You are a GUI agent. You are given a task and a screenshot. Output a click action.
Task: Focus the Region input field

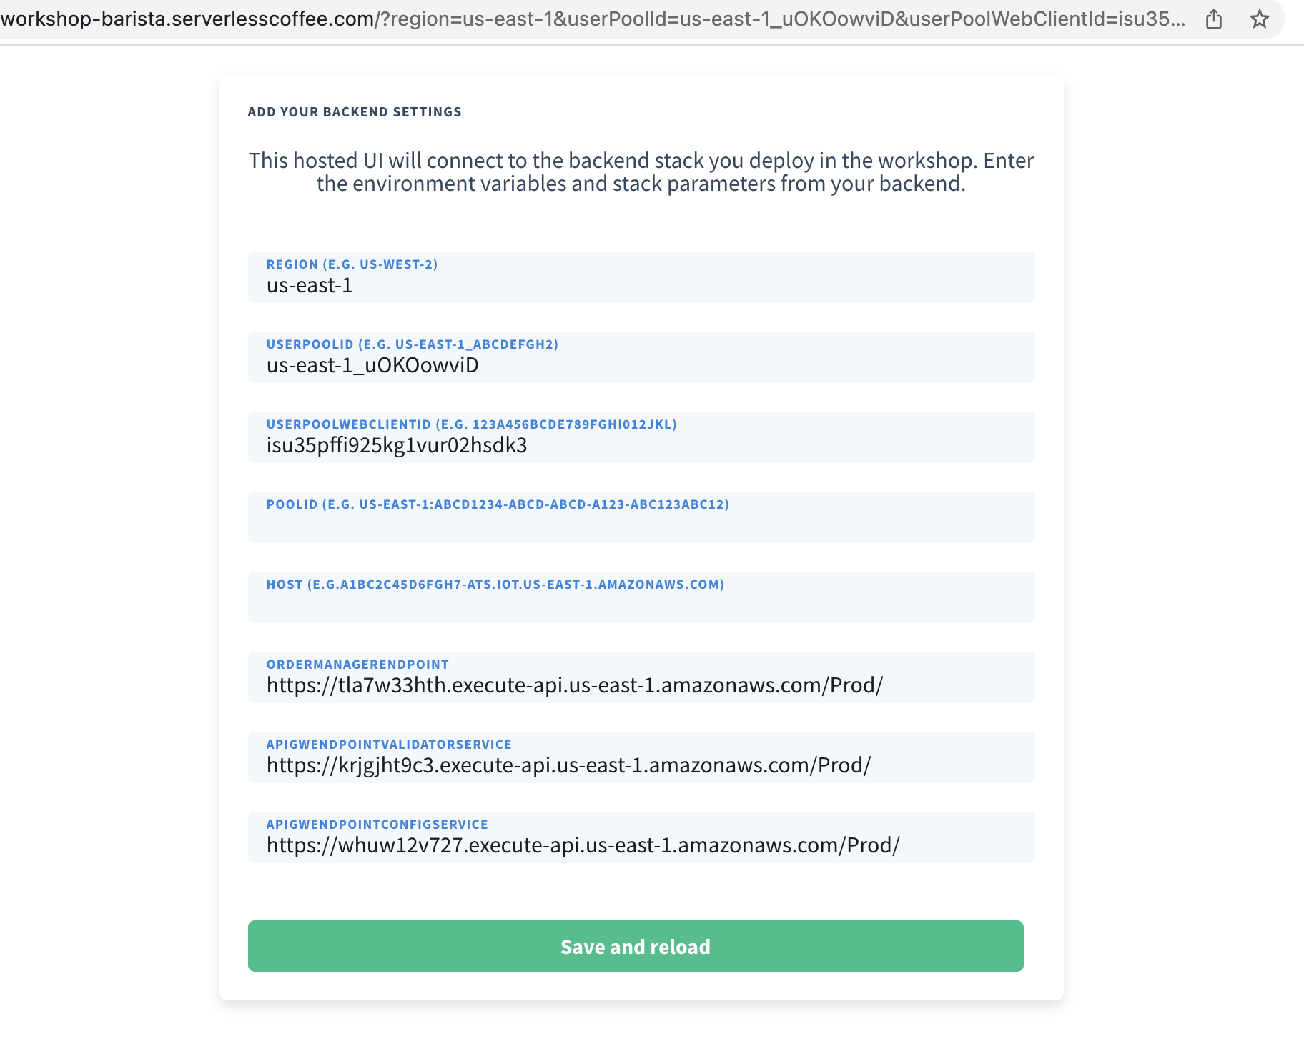[x=641, y=277]
